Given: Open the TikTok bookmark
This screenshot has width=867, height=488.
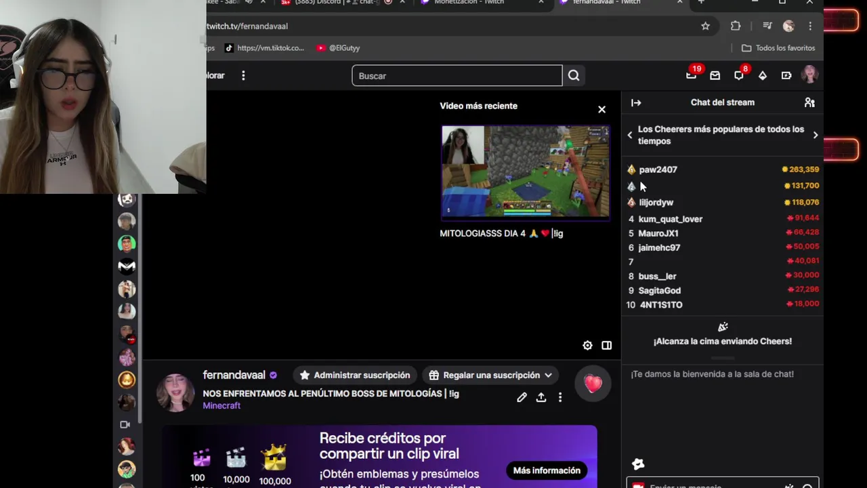Looking at the screenshot, I should coord(264,48).
